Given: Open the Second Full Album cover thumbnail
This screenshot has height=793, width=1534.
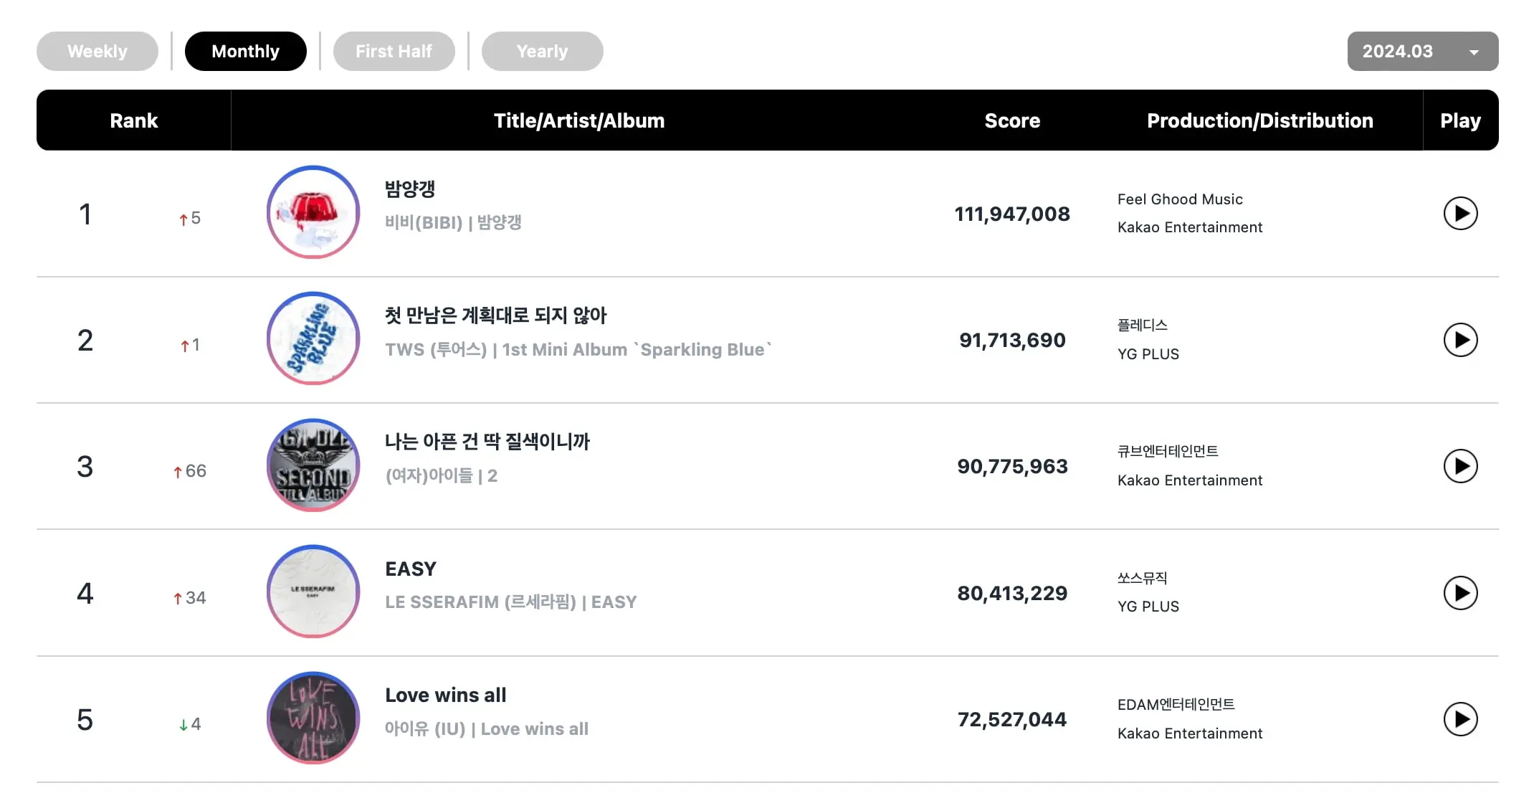Looking at the screenshot, I should click(x=313, y=465).
